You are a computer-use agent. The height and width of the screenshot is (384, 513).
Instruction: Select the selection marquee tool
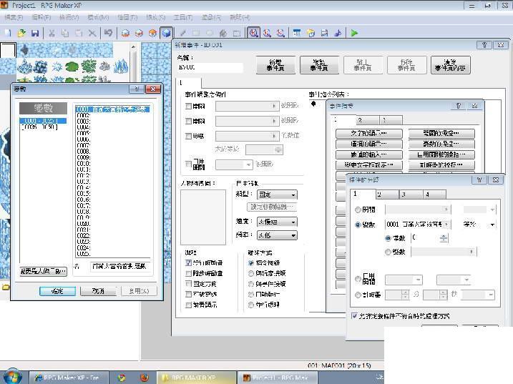(237, 33)
